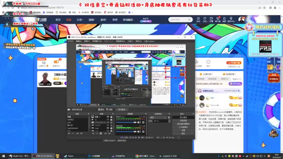
Task: Toggle visibility of the fifth source row
Action: (x=108, y=128)
